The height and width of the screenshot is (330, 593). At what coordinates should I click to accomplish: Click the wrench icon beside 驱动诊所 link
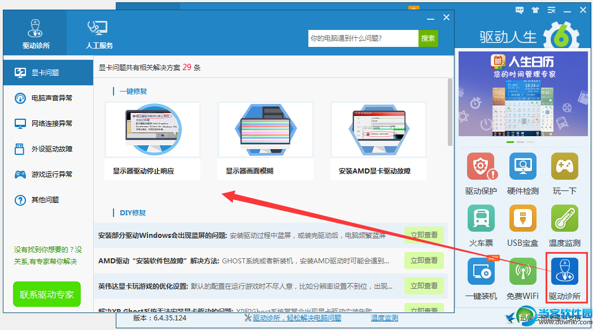click(x=248, y=318)
